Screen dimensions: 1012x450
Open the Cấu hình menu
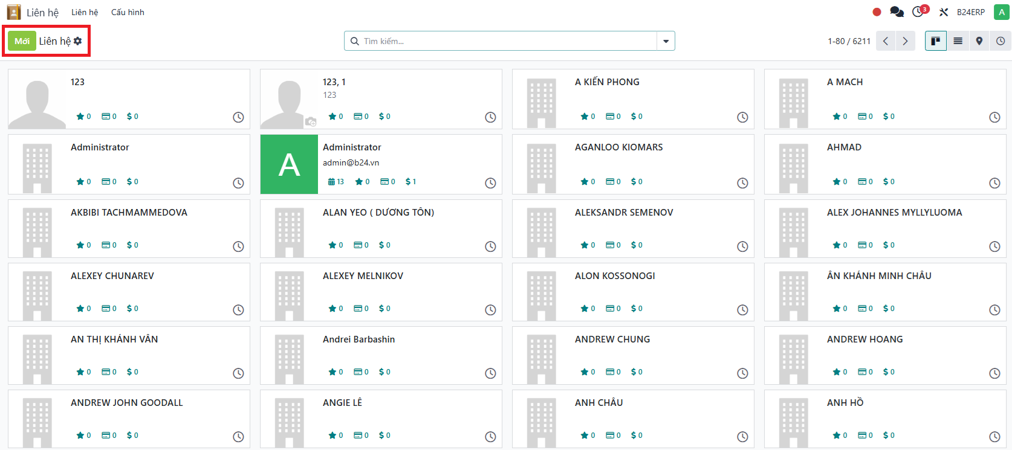(x=128, y=12)
